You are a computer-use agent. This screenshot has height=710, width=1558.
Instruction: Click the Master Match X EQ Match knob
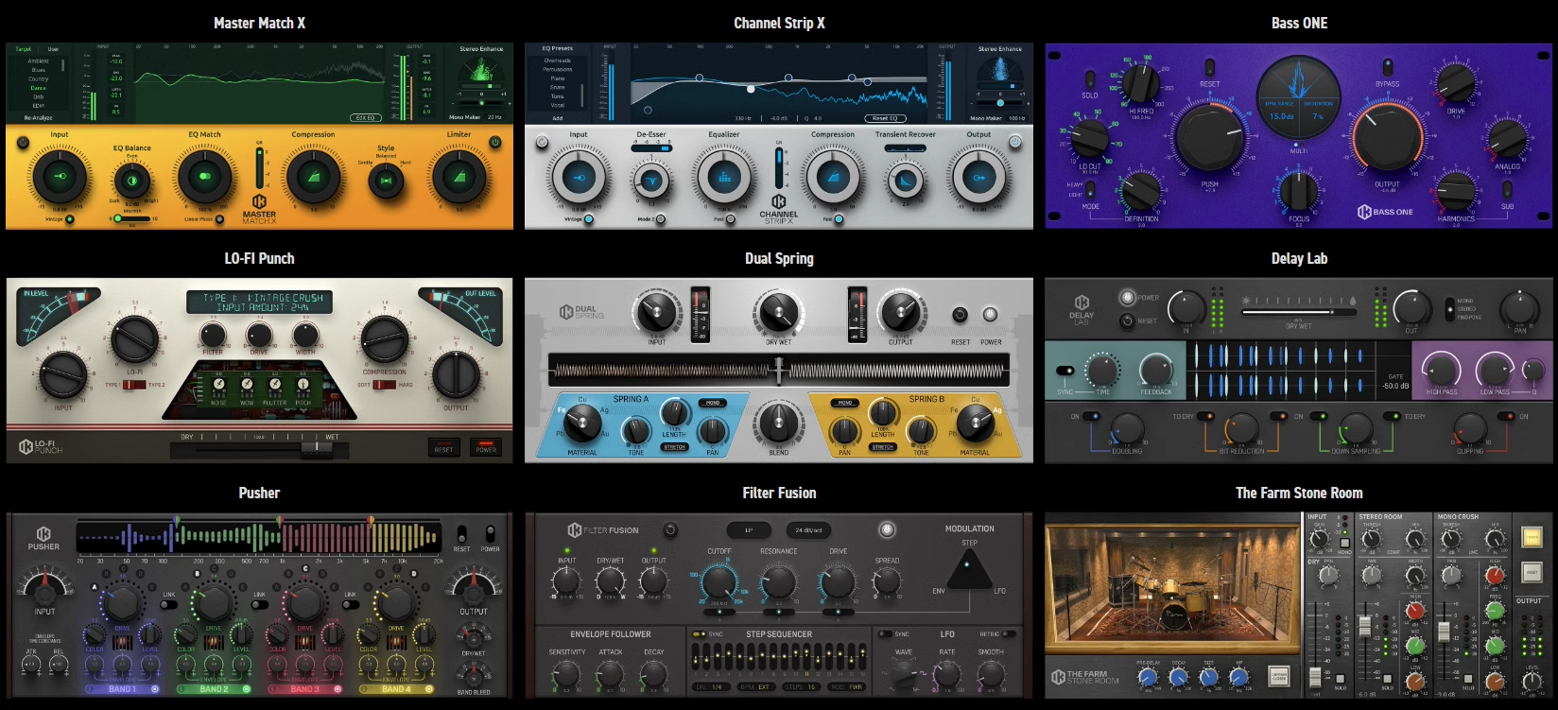(x=205, y=177)
